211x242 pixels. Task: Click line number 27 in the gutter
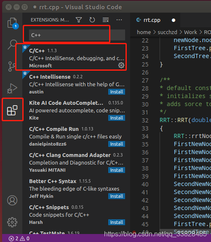[x=145, y=80]
